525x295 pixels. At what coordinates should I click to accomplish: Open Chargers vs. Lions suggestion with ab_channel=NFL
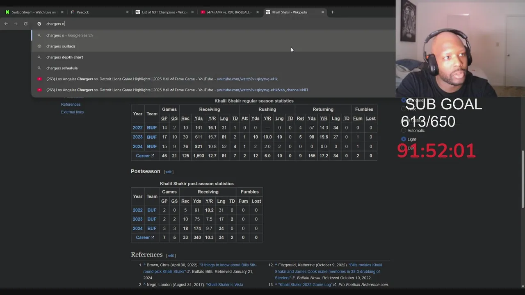[x=213, y=90]
